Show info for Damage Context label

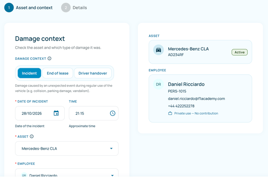pos(49,59)
